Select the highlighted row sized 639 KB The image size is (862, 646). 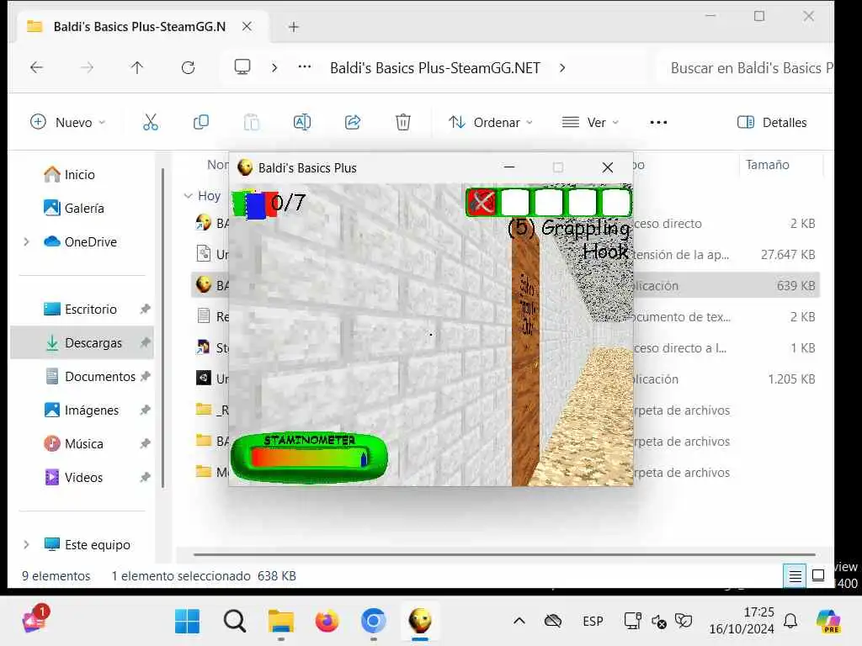505,285
